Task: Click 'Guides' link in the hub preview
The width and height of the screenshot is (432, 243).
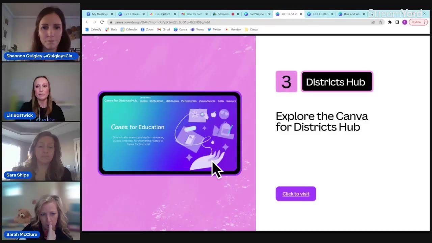Action: pos(144,101)
